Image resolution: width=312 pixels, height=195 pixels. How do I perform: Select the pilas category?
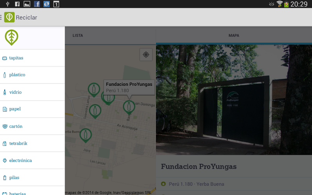[32, 177]
